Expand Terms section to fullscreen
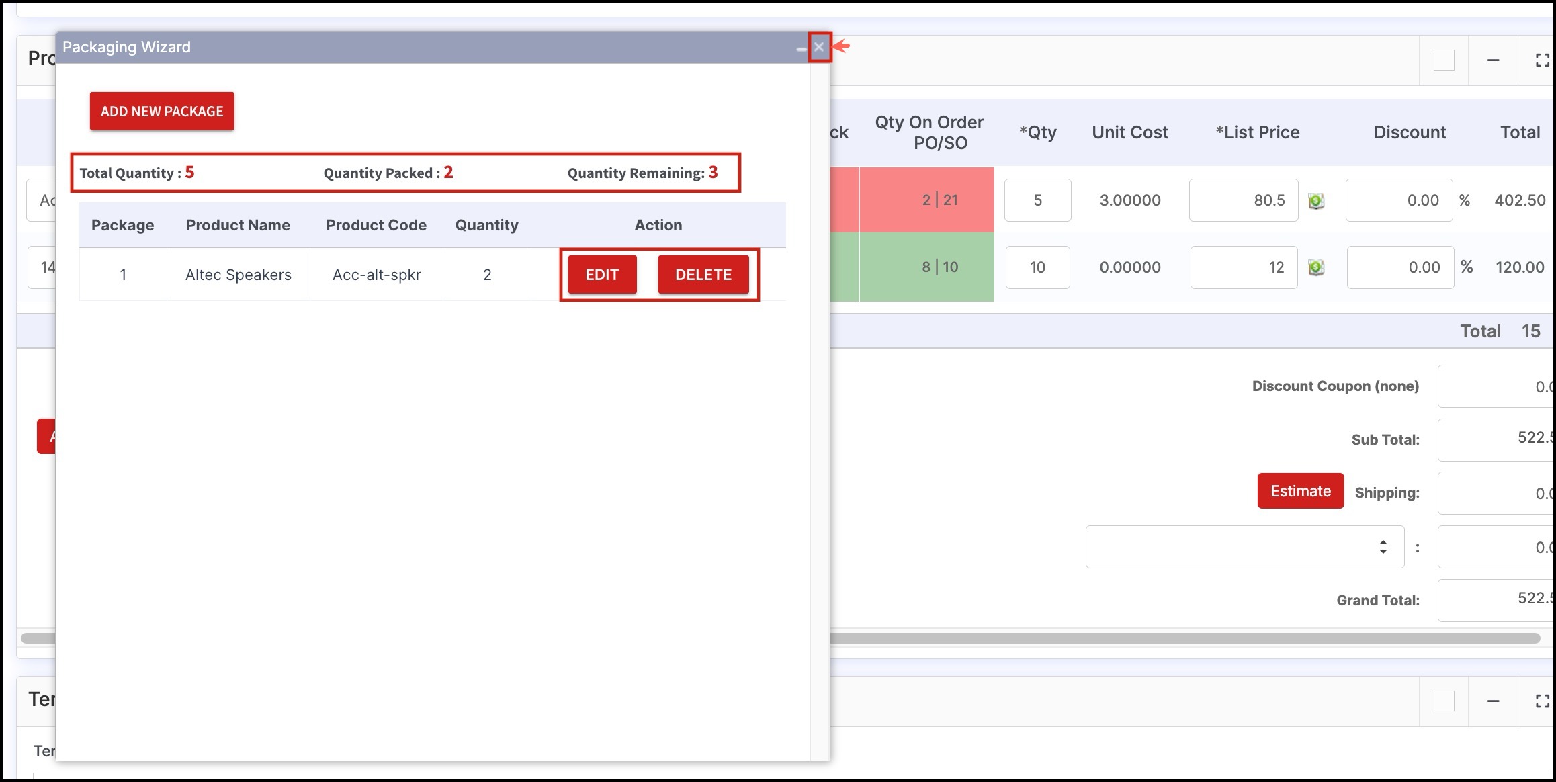 click(1542, 701)
